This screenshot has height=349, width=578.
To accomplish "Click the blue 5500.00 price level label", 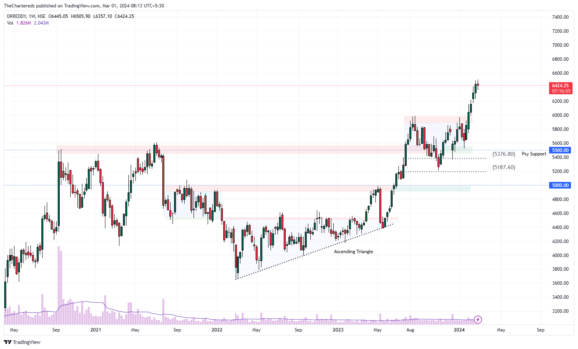I will click(x=560, y=150).
